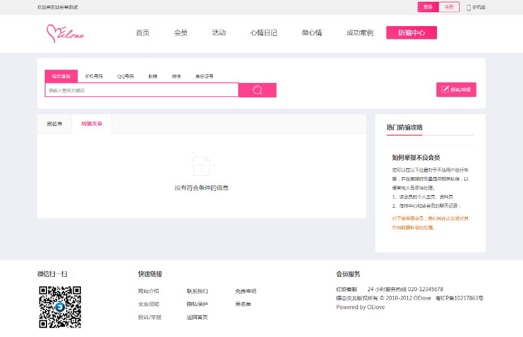Click the 防骗中心 navigation button
523x337 pixels.
(411, 32)
